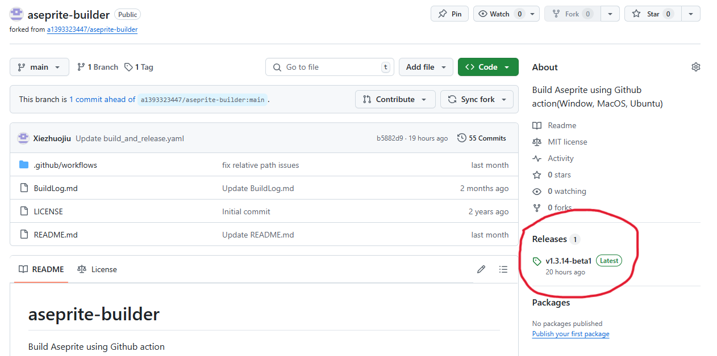View the 55 Commits history
This screenshot has height=356, width=717.
click(482, 138)
